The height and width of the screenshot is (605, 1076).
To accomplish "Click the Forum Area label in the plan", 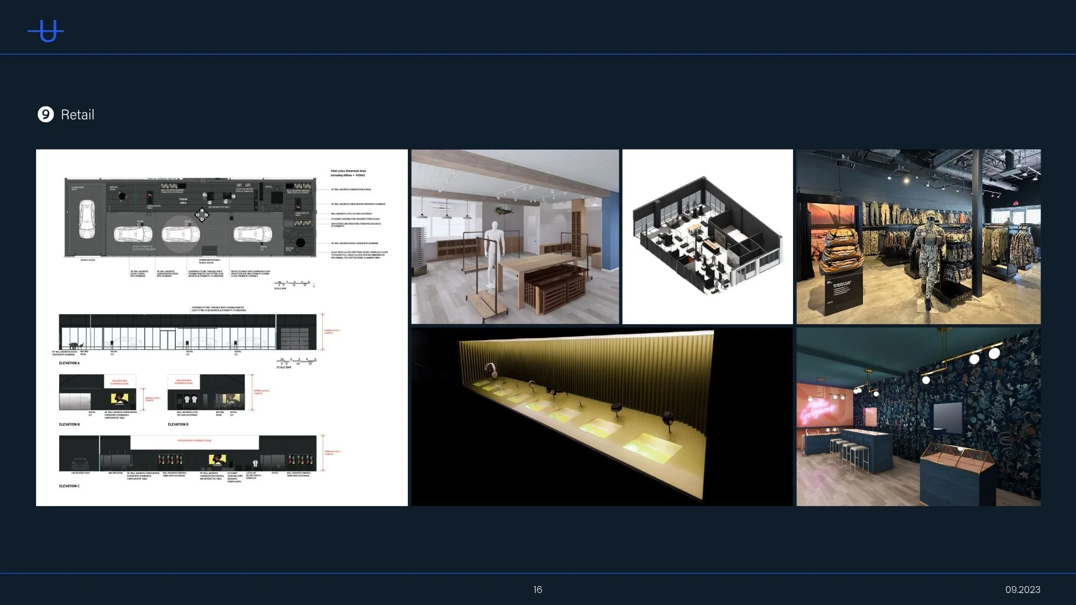I will (x=183, y=201).
